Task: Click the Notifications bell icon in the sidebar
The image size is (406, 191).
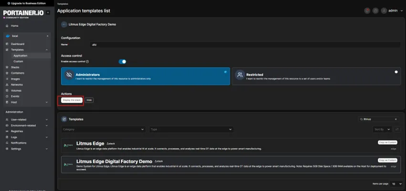Action: pyautogui.click(x=7, y=143)
